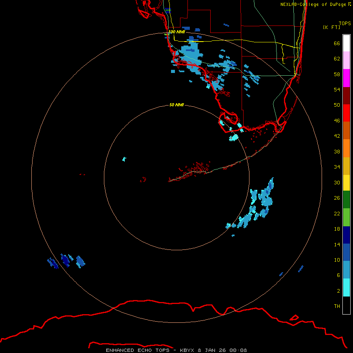
Task: Click the yellow 34 K FT legend swatch
Action: [x=346, y=182]
